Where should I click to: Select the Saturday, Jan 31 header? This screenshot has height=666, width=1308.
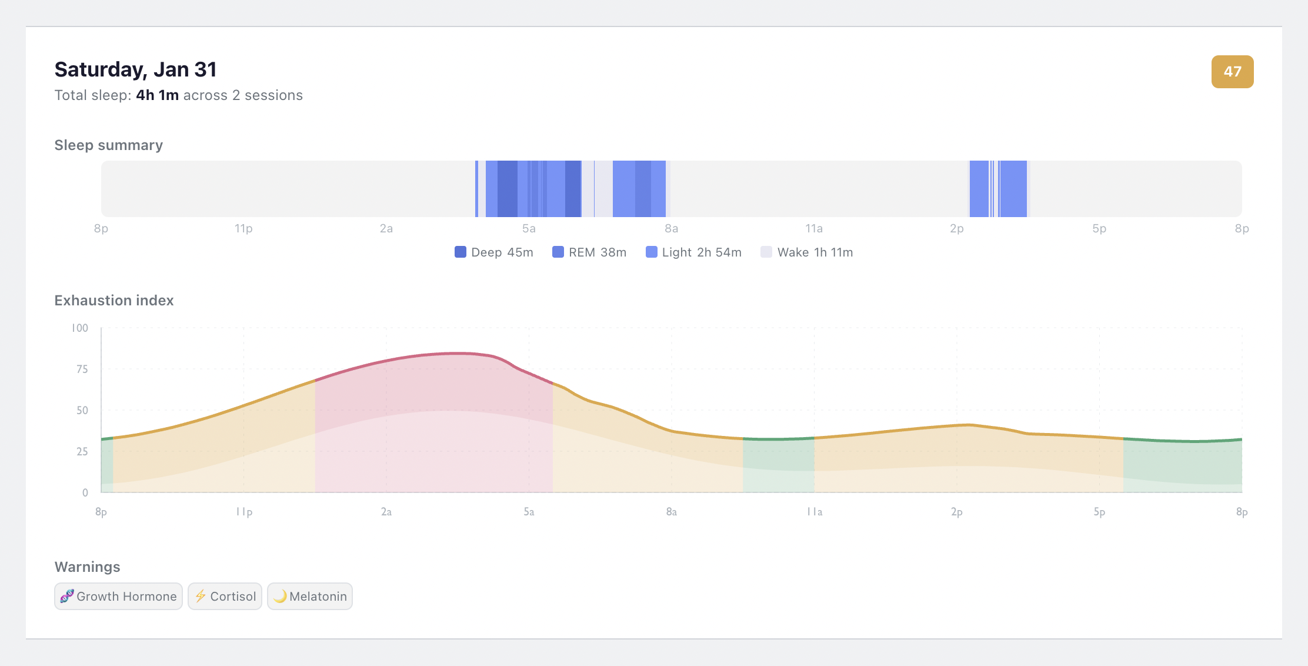(x=135, y=69)
